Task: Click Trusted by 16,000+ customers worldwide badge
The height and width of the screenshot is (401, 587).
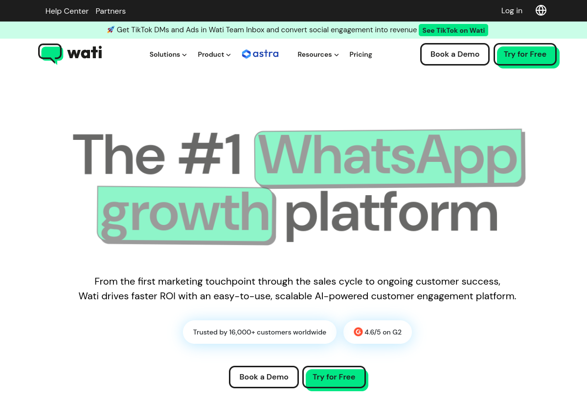Action: coord(260,332)
